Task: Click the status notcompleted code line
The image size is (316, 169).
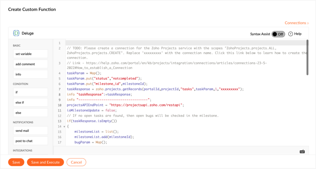Action: [104, 78]
